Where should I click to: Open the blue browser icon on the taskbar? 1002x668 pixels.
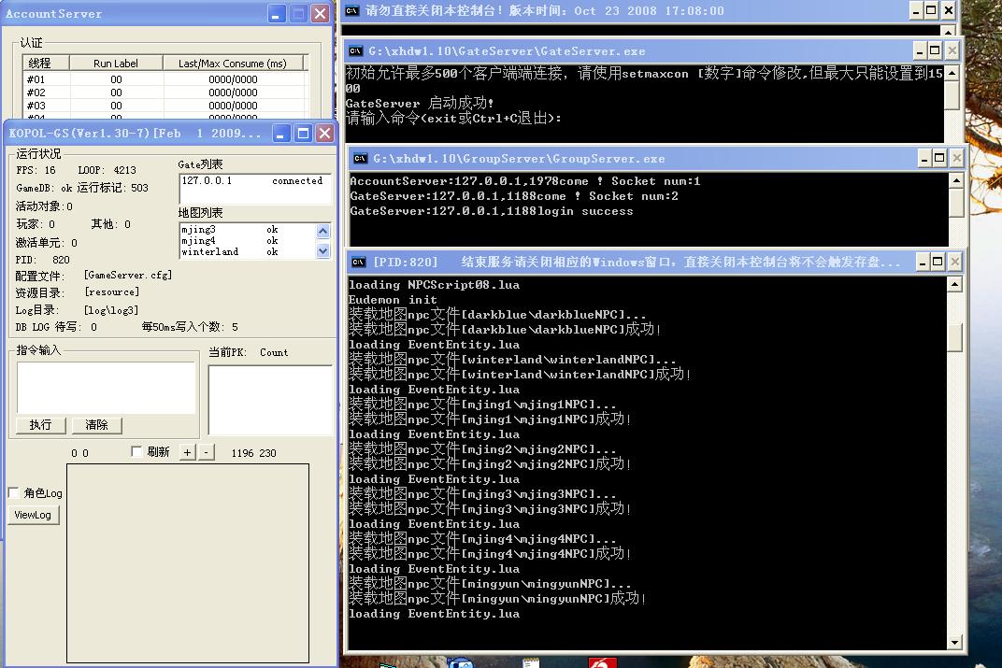[x=459, y=664]
